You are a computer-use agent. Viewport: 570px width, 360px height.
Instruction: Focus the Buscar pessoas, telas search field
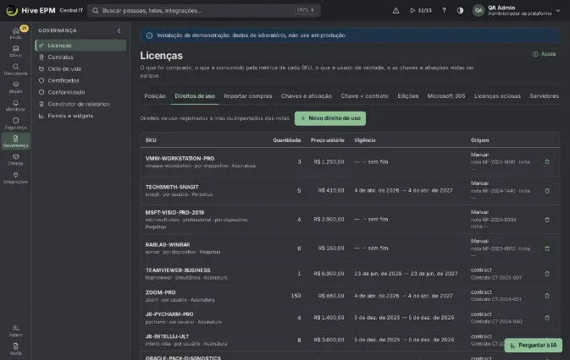[x=204, y=10]
